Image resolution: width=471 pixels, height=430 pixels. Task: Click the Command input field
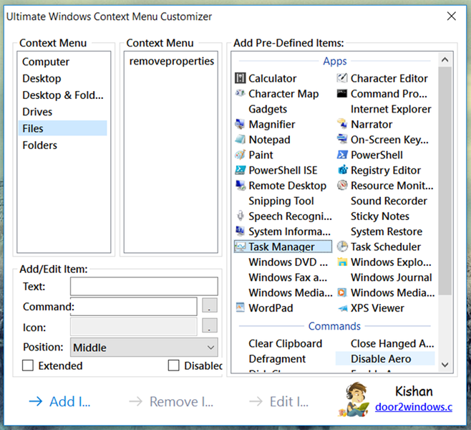[134, 306]
